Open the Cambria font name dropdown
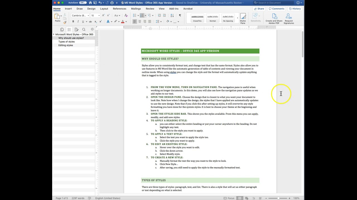 click(88, 16)
